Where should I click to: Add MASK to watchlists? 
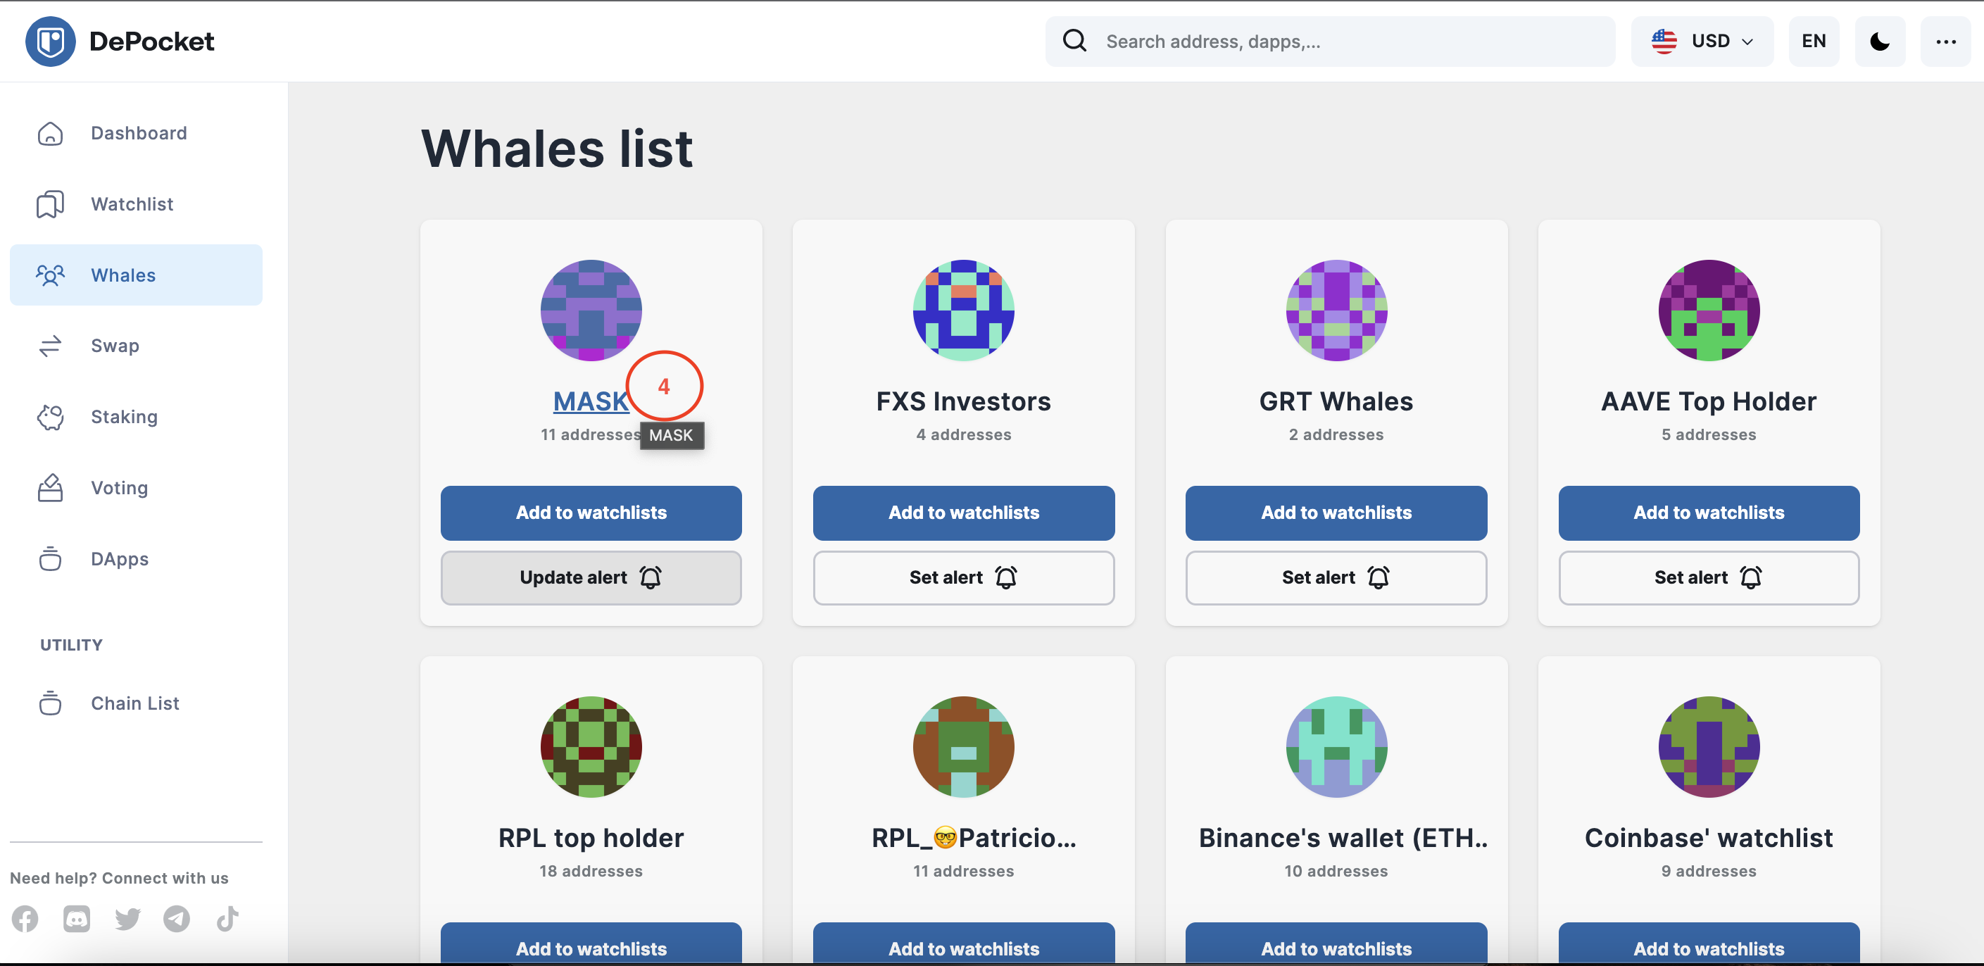coord(591,513)
